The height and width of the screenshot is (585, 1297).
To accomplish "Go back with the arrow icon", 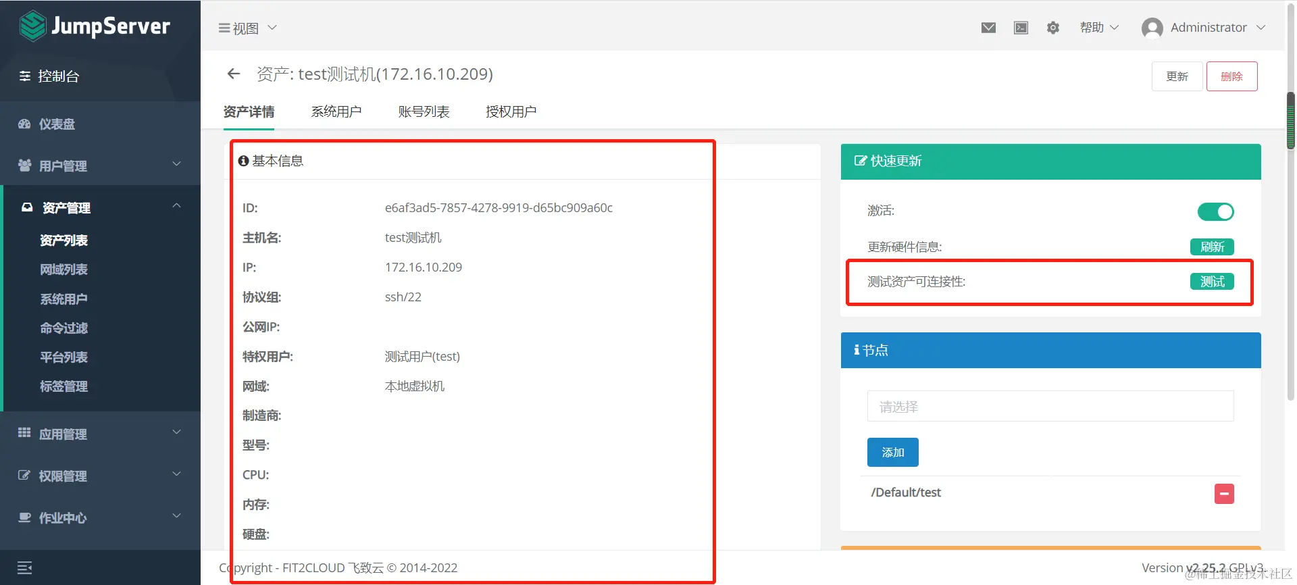I will point(234,74).
